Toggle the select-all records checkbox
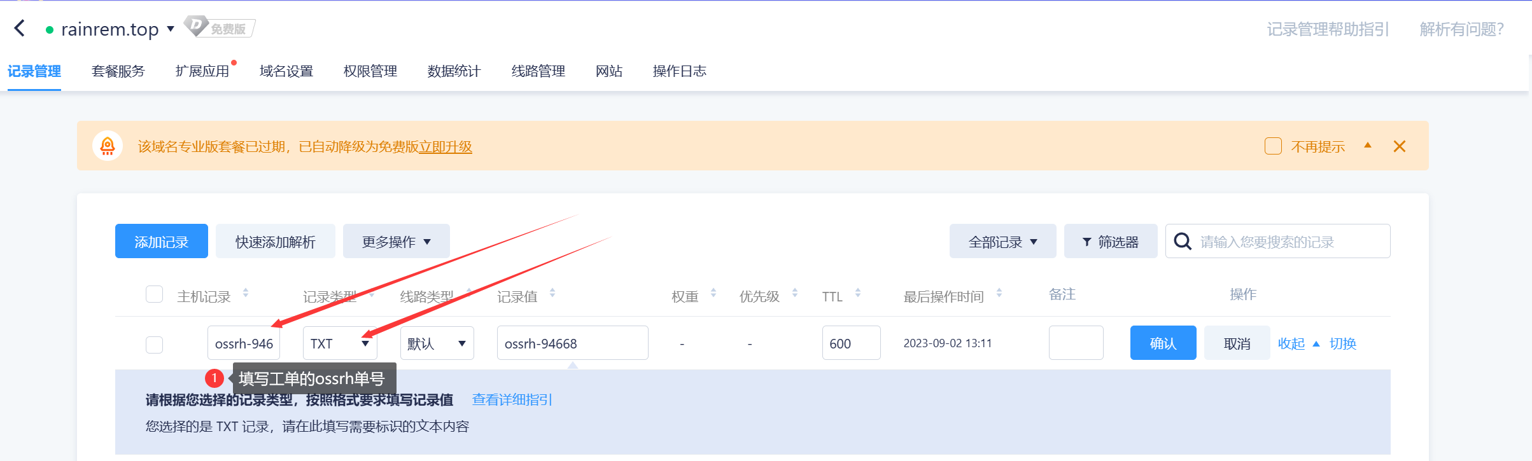The width and height of the screenshot is (1532, 461). [154, 294]
